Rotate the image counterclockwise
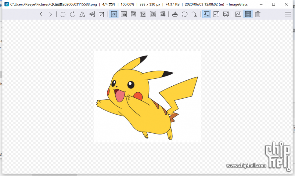295x176 pixels. pos(63,14)
